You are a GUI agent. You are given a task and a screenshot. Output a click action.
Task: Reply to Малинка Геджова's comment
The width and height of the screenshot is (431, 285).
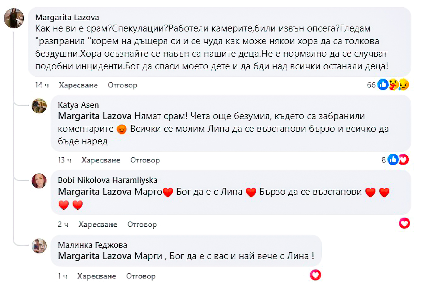pos(141,276)
